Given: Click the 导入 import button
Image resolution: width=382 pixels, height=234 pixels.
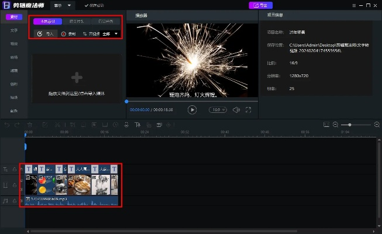Looking at the screenshot, I should (46, 34).
